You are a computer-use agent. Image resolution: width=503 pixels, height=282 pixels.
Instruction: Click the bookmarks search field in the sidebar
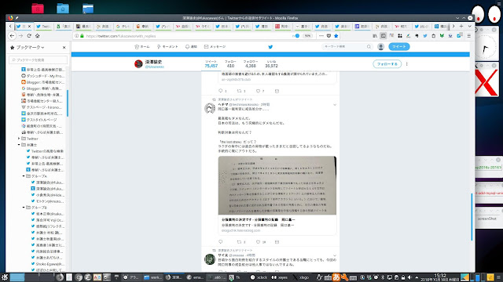(x=39, y=60)
